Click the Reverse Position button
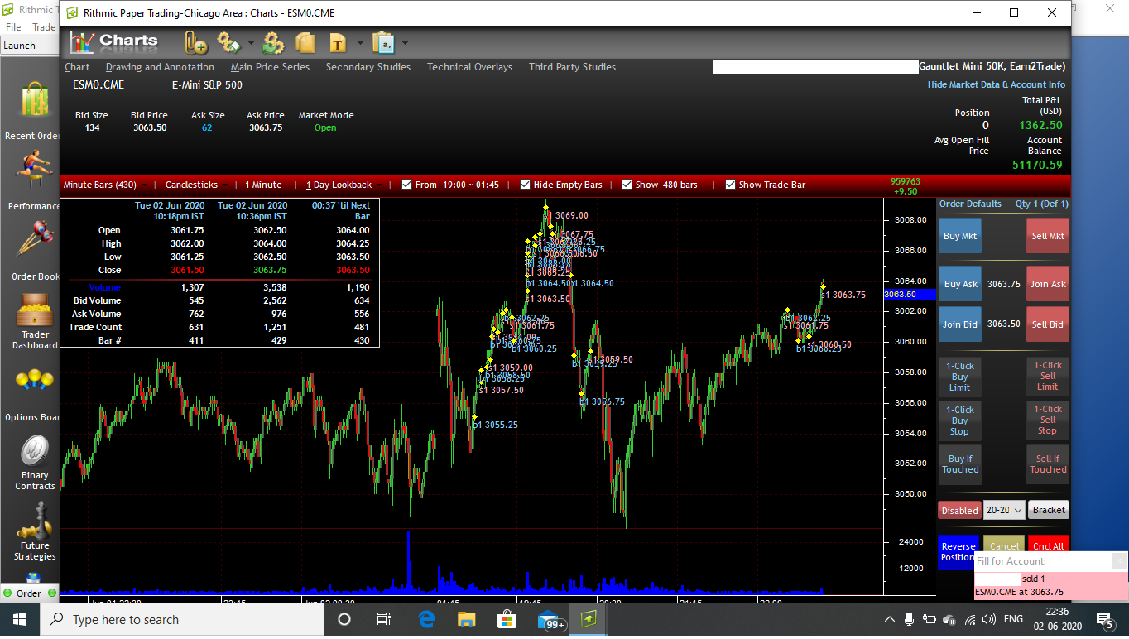 point(958,551)
